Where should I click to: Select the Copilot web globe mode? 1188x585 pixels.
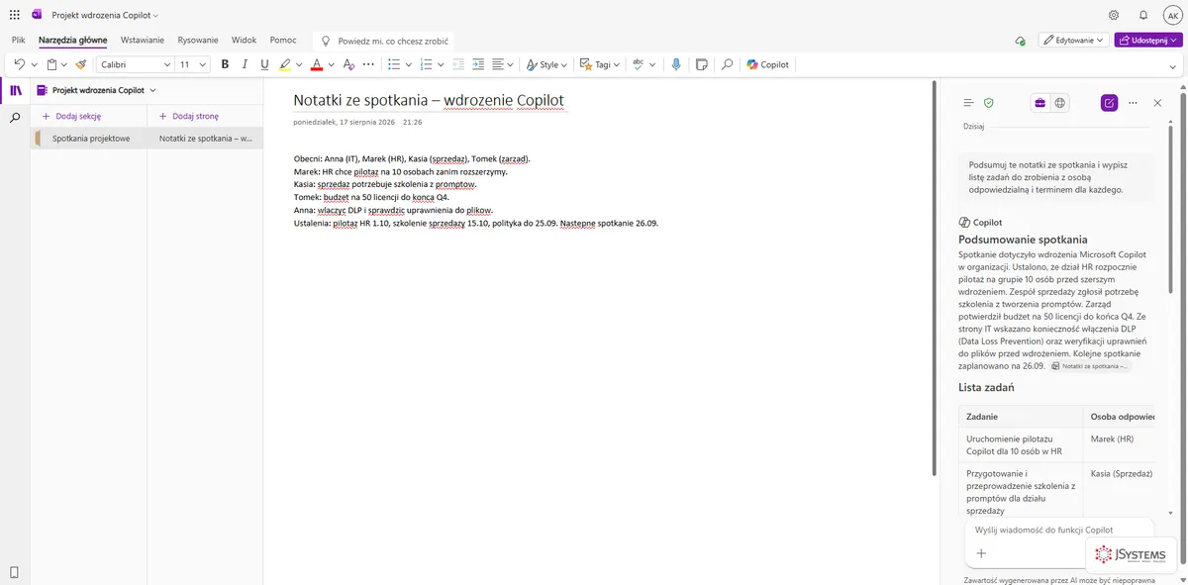[x=1060, y=103]
